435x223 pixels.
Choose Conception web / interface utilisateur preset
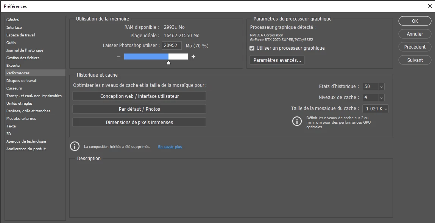[x=139, y=96]
